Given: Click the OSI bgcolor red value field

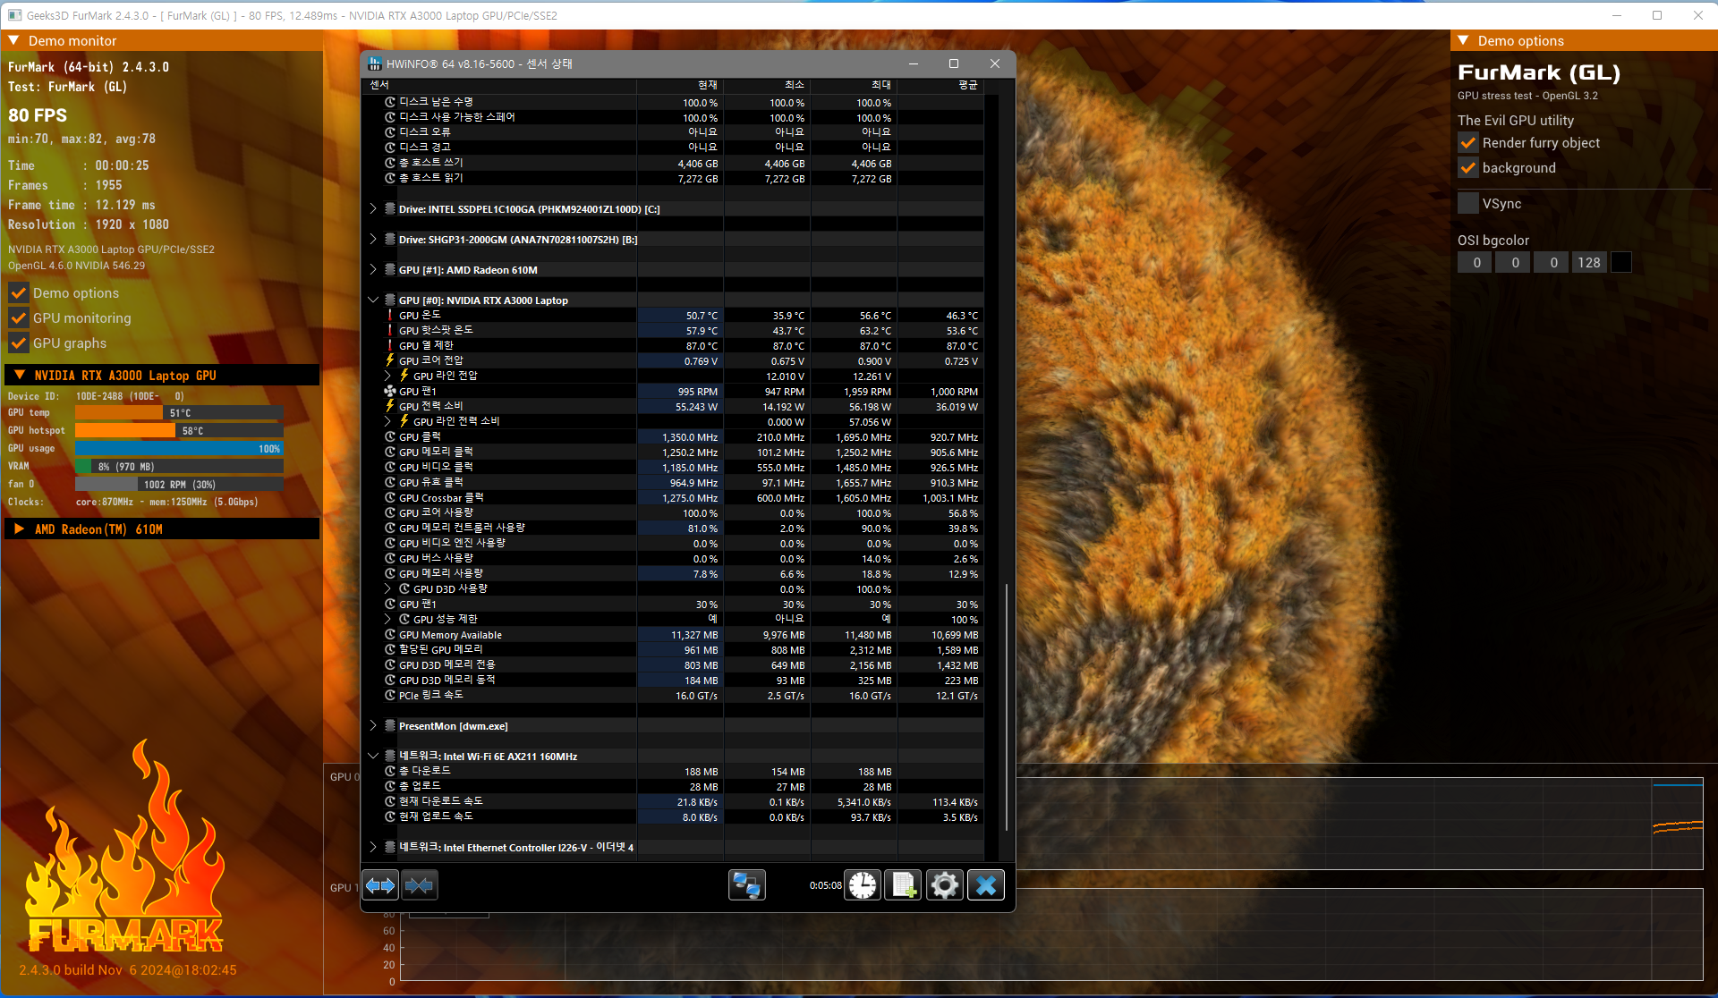Looking at the screenshot, I should coord(1476,263).
